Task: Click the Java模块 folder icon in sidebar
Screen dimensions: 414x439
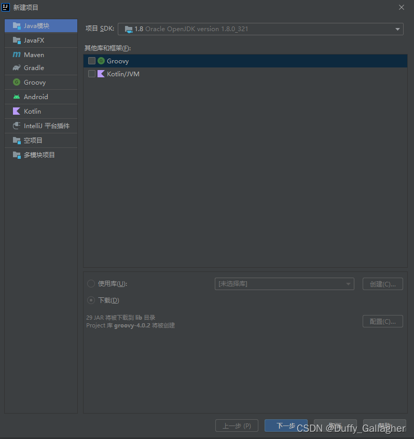Action: [17, 26]
